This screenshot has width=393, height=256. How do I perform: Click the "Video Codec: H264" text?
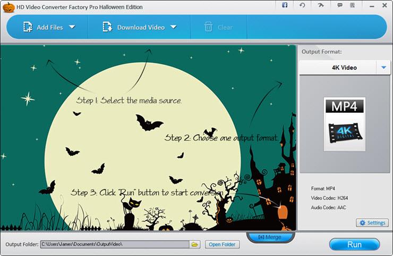[x=329, y=198]
